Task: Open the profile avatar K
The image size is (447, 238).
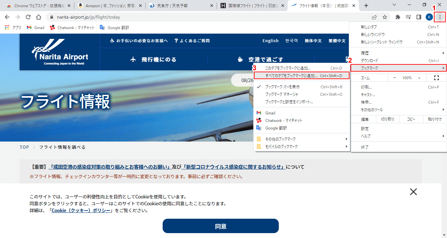Action: 429,17
